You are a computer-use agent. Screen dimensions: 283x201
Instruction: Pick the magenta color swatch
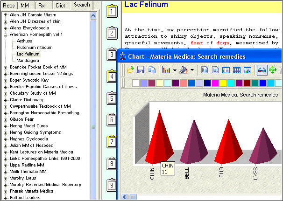215,83
